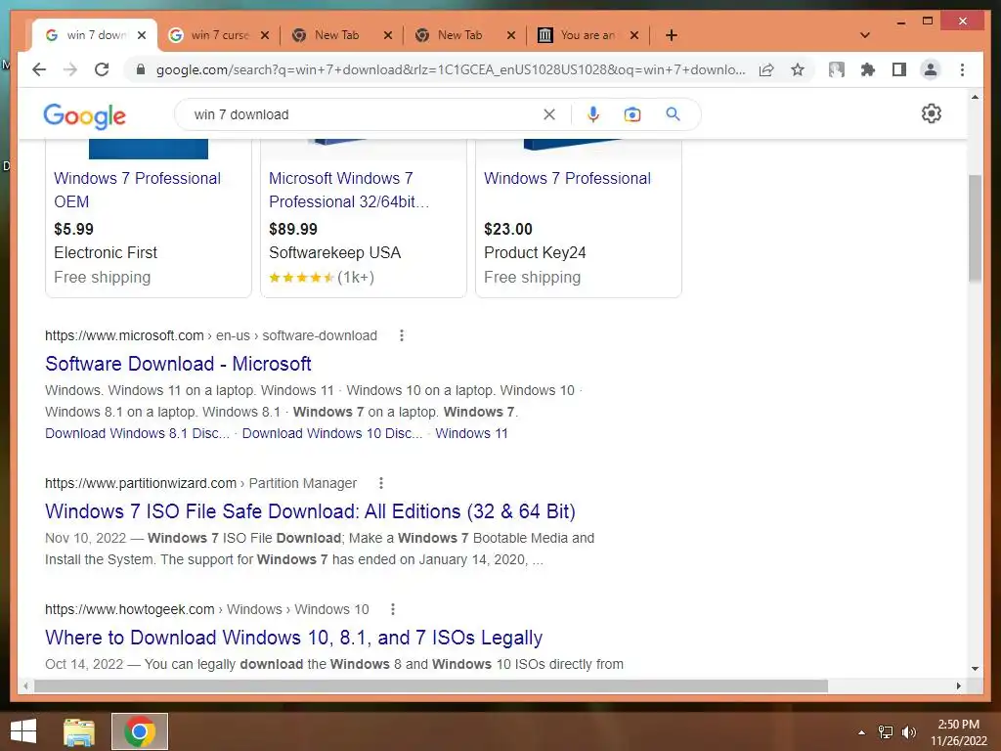The height and width of the screenshot is (751, 1001).
Task: Select the 'Product Key24' seller text
Action: [x=535, y=252]
